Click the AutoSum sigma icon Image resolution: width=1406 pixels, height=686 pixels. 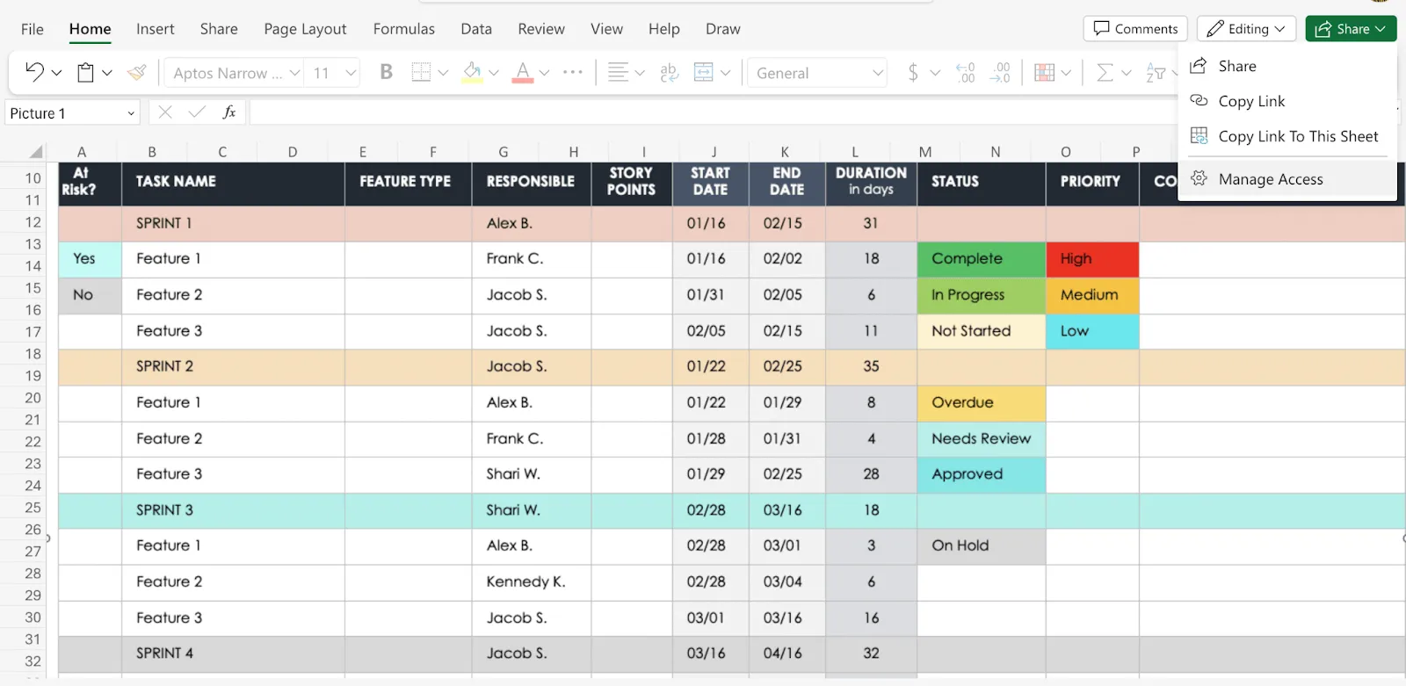[x=1105, y=72]
